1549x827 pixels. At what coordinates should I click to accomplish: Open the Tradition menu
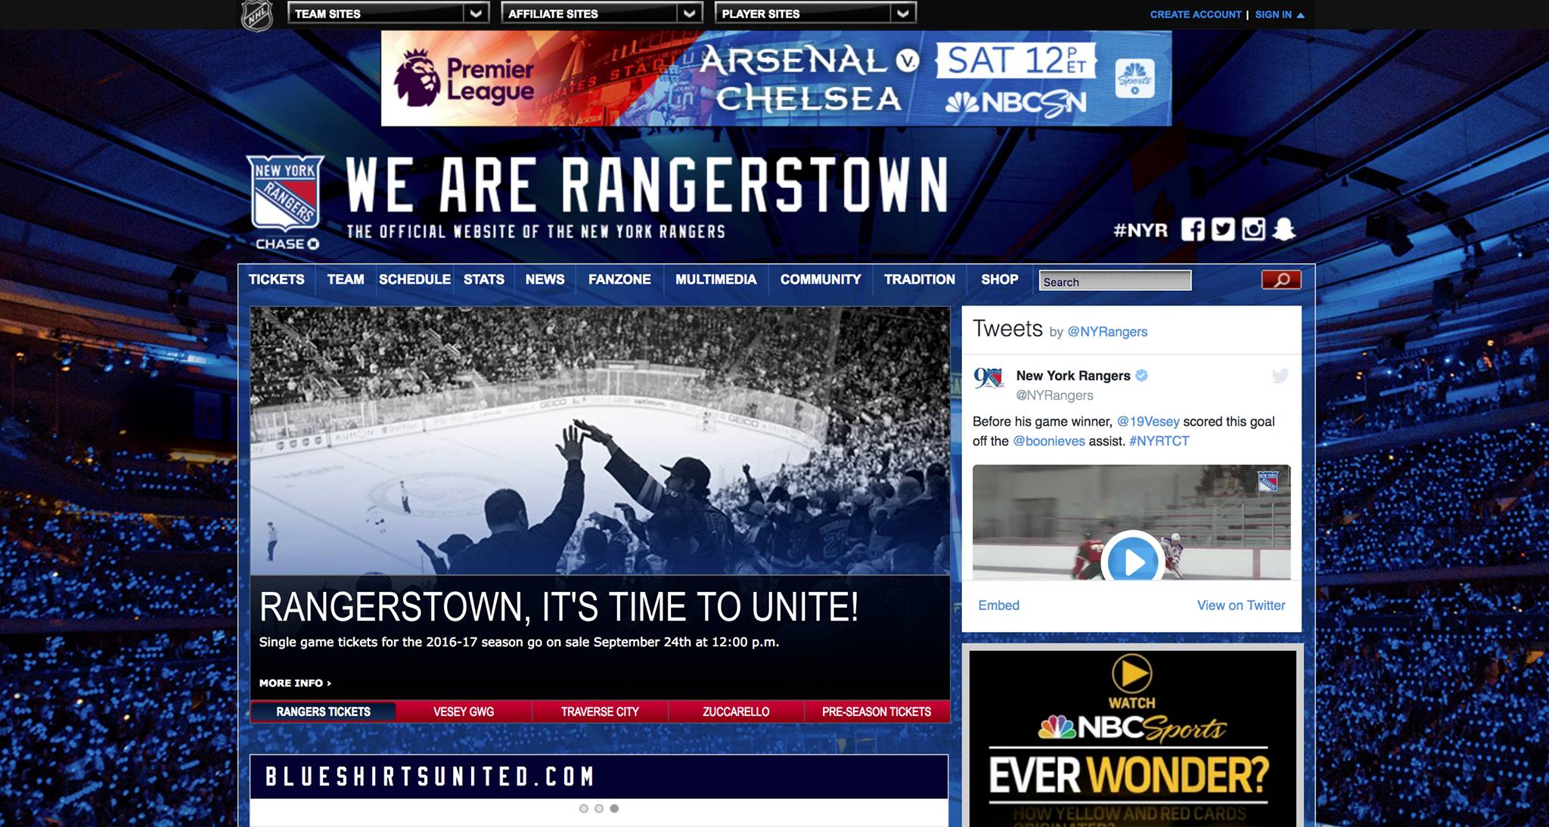[x=920, y=279]
